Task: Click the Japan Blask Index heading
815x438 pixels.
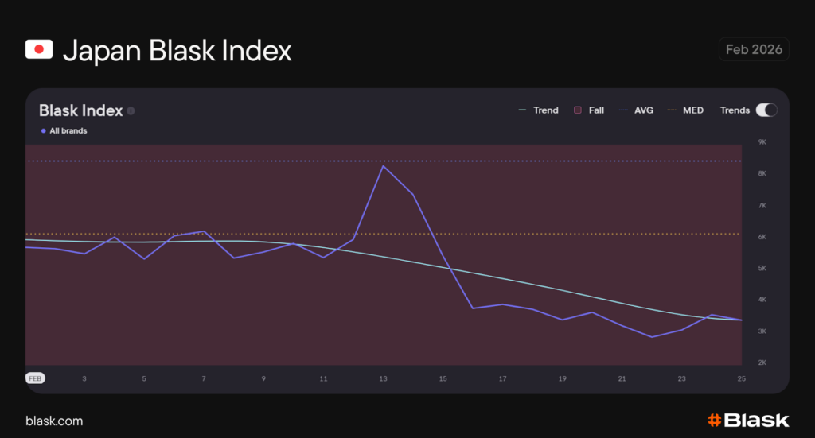Action: (x=177, y=50)
